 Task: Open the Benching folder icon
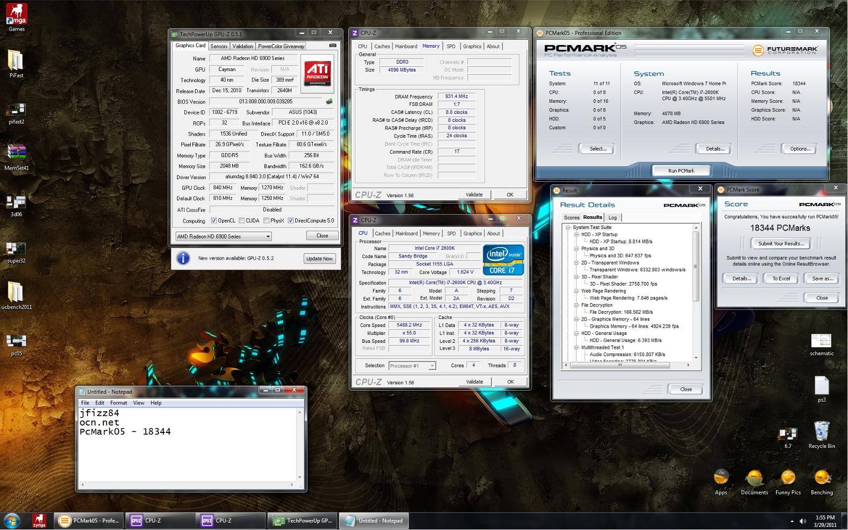[821, 481]
